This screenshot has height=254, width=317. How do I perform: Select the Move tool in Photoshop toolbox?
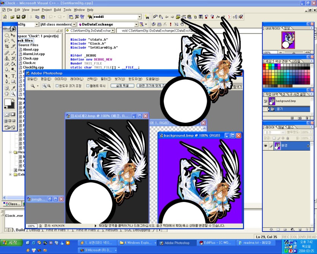coord(13,35)
